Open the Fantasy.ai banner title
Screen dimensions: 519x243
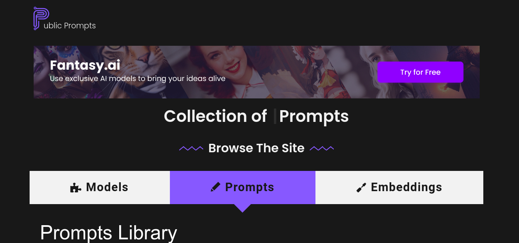pos(85,65)
